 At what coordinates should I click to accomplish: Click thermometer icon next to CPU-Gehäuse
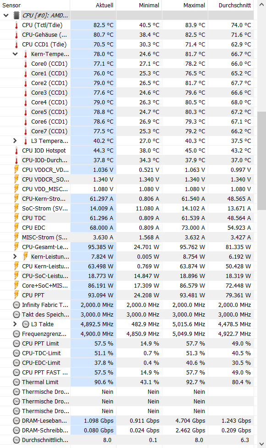(x=16, y=35)
